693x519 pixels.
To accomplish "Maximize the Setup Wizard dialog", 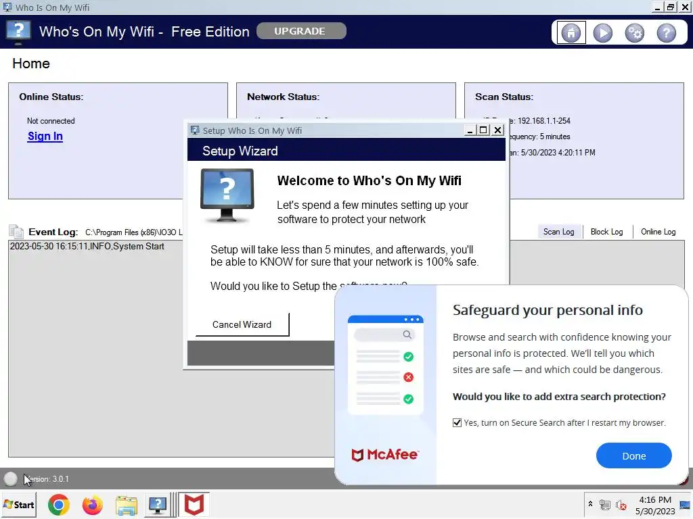I will pyautogui.click(x=483, y=130).
